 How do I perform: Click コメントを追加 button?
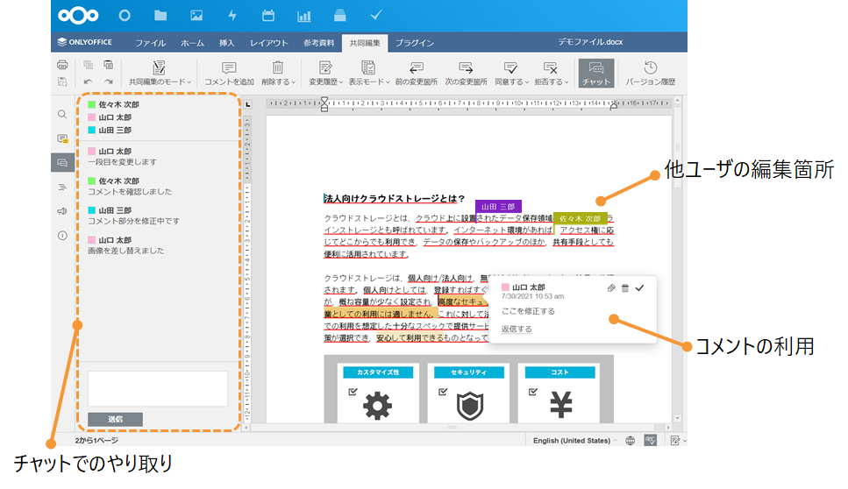pos(229,73)
